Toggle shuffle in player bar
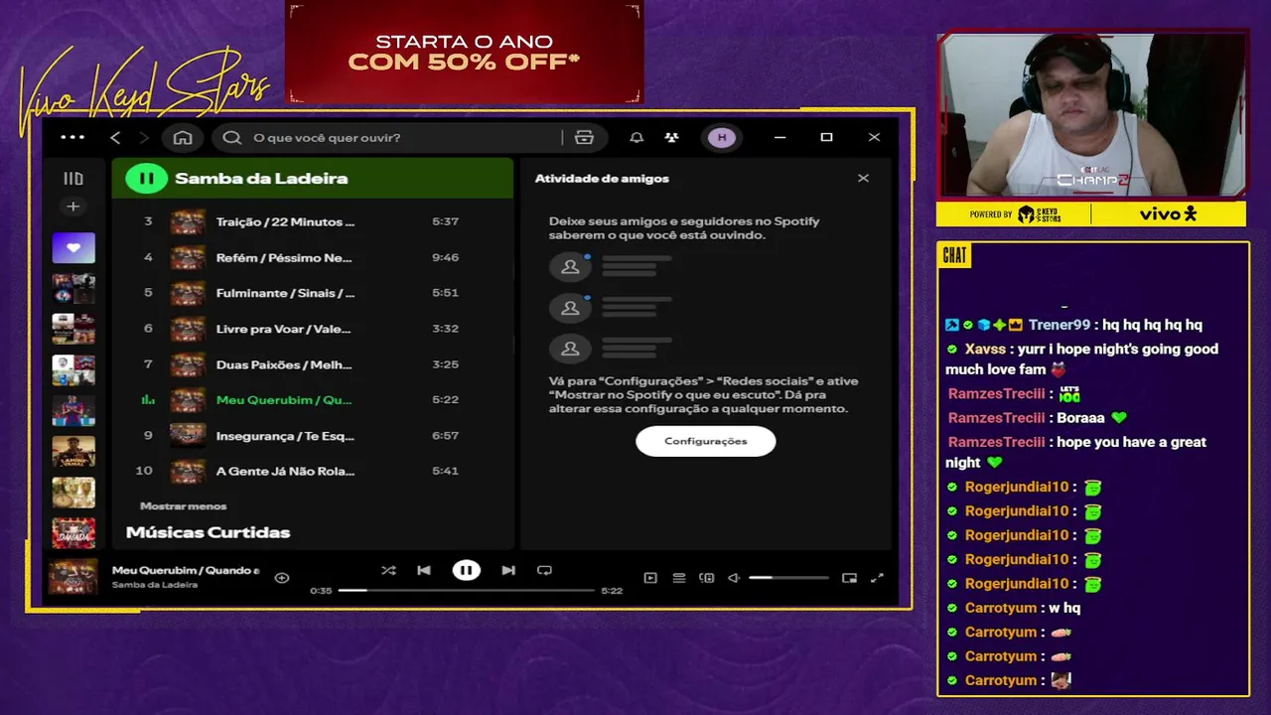Screen dimensions: 1271x715 coord(388,570)
